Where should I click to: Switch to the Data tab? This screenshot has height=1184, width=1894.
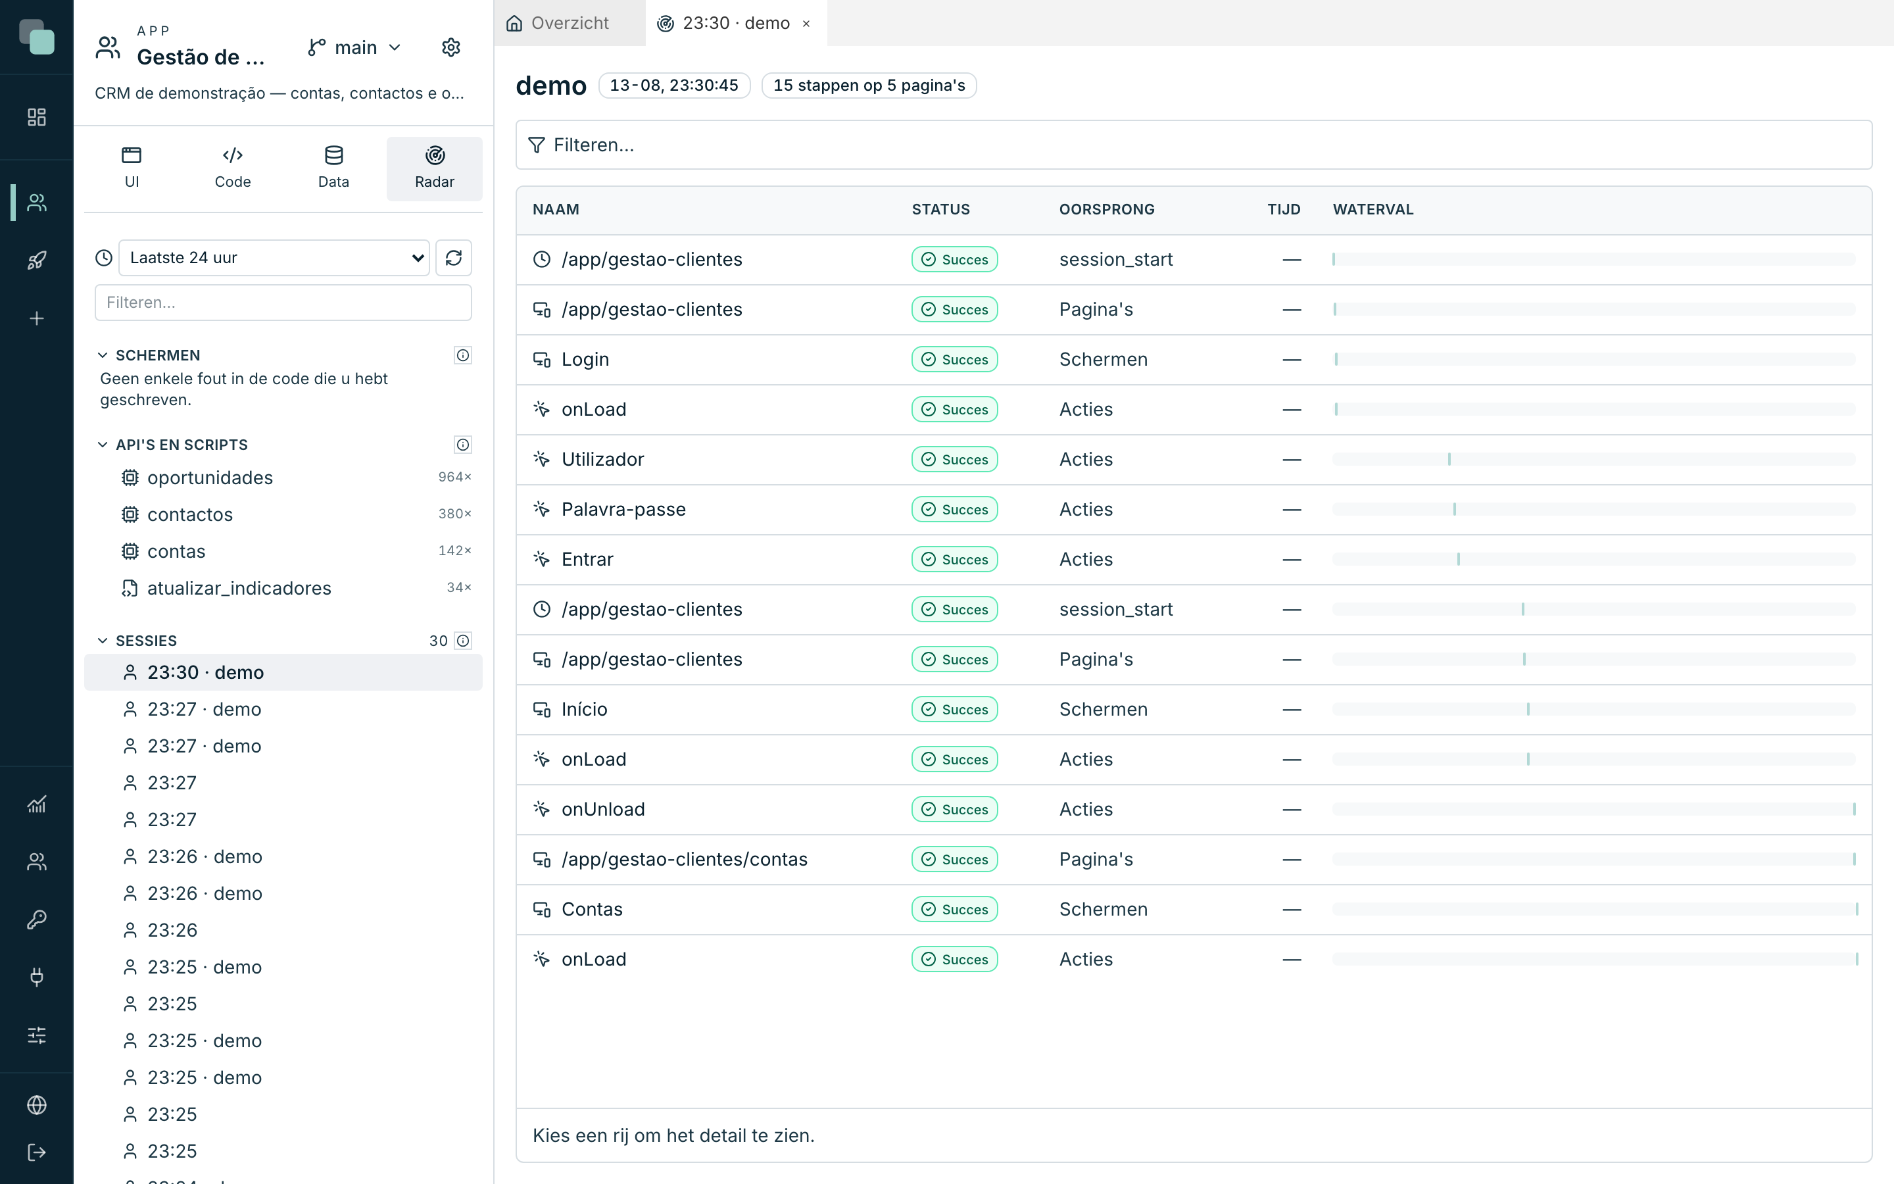tap(333, 168)
